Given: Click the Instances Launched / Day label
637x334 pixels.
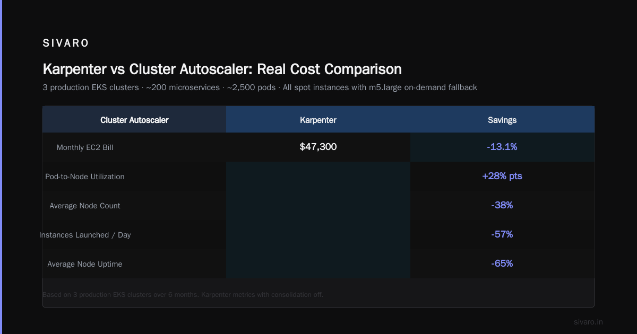Looking at the screenshot, I should point(85,235).
